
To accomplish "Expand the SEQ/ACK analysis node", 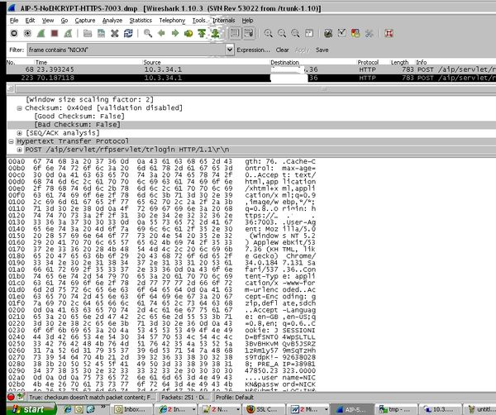I will click(19, 133).
